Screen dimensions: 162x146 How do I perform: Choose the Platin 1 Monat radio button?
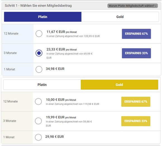click(x=39, y=70)
